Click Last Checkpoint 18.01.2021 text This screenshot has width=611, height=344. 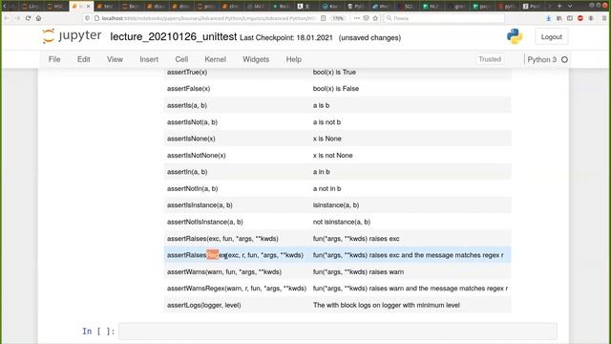point(286,38)
